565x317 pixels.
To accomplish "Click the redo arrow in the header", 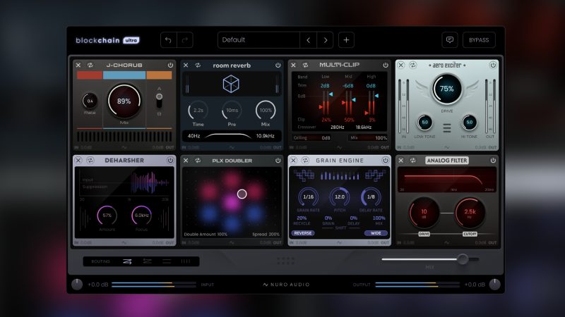I will [185, 40].
